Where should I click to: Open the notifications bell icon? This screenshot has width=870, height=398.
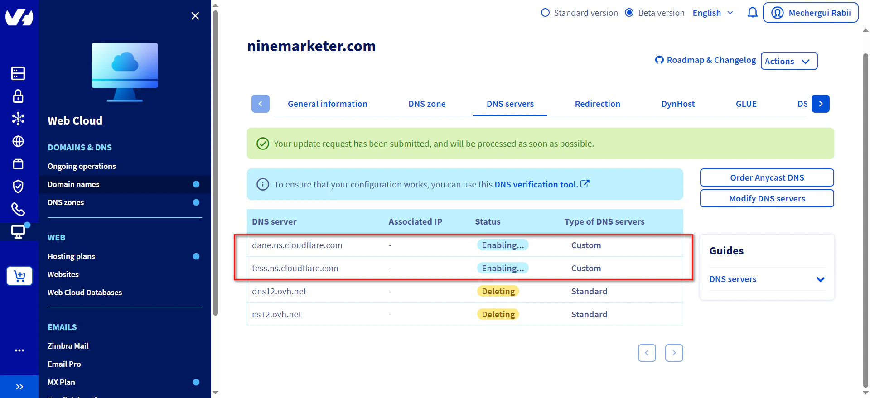click(752, 13)
